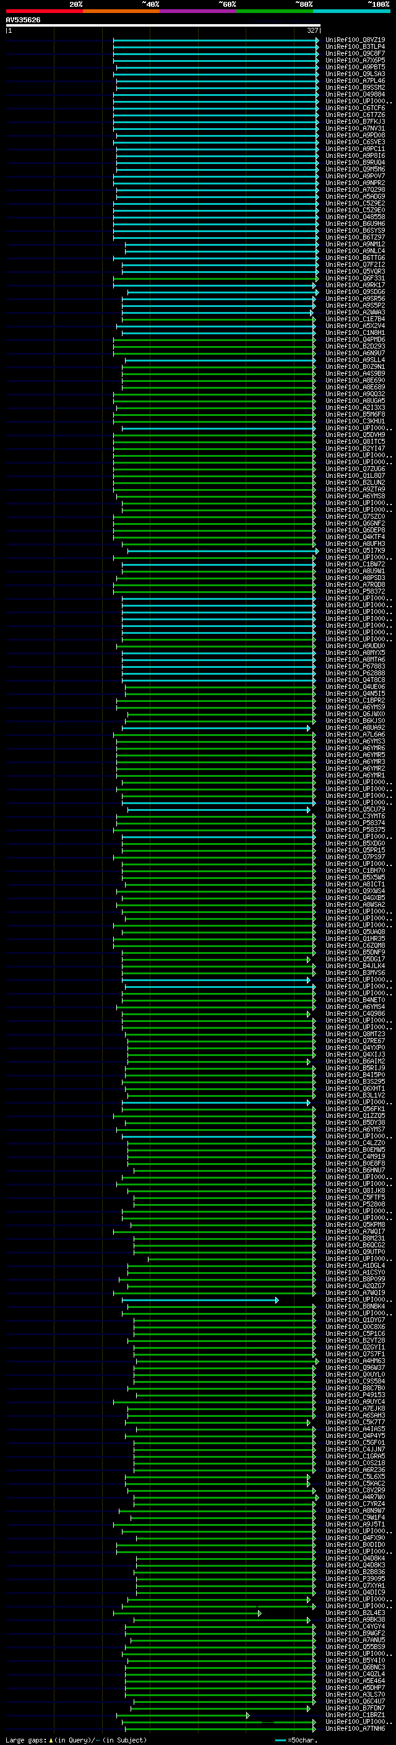This screenshot has width=396, height=1745.
Task: Select the UniRef100_C3KHU1 label
Action: pyautogui.click(x=355, y=422)
